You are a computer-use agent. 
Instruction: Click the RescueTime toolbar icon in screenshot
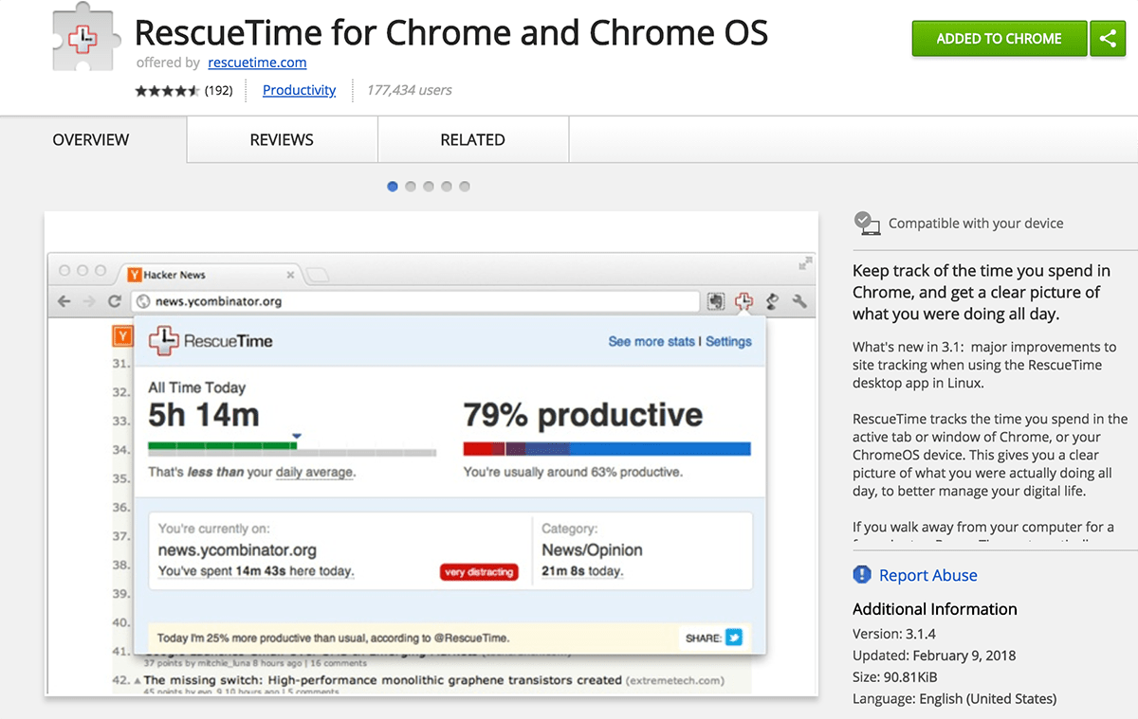coord(744,301)
